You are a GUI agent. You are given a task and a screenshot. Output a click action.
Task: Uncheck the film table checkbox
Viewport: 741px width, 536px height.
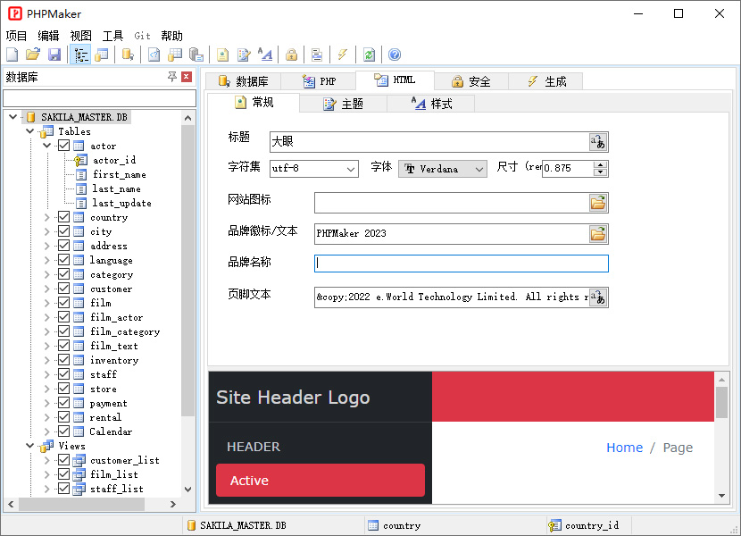coord(64,303)
